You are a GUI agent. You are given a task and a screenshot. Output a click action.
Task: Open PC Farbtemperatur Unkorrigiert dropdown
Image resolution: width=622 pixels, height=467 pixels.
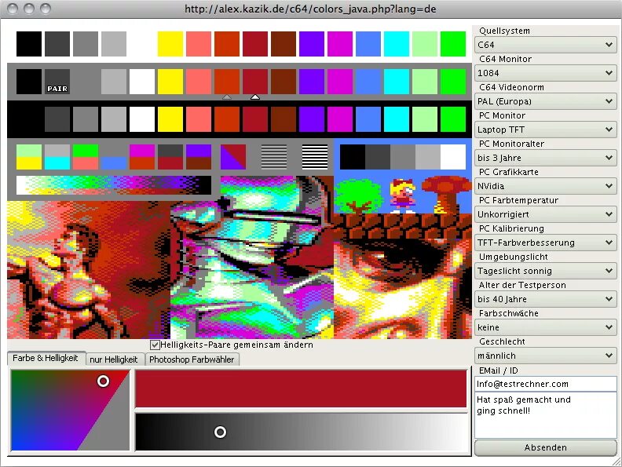pos(546,214)
